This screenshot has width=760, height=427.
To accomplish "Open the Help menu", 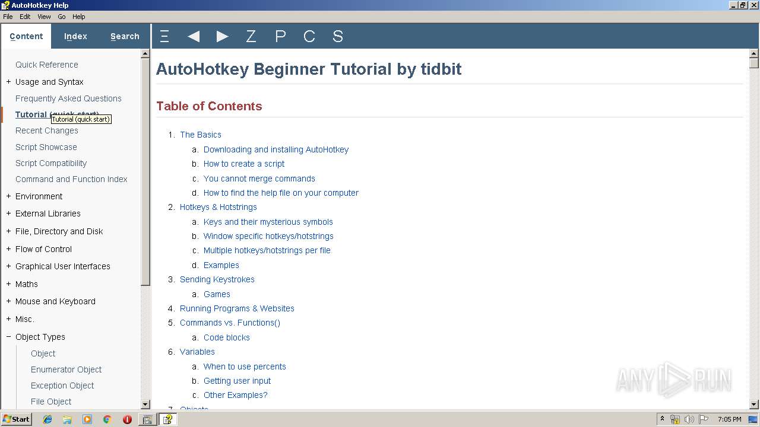I will (79, 17).
